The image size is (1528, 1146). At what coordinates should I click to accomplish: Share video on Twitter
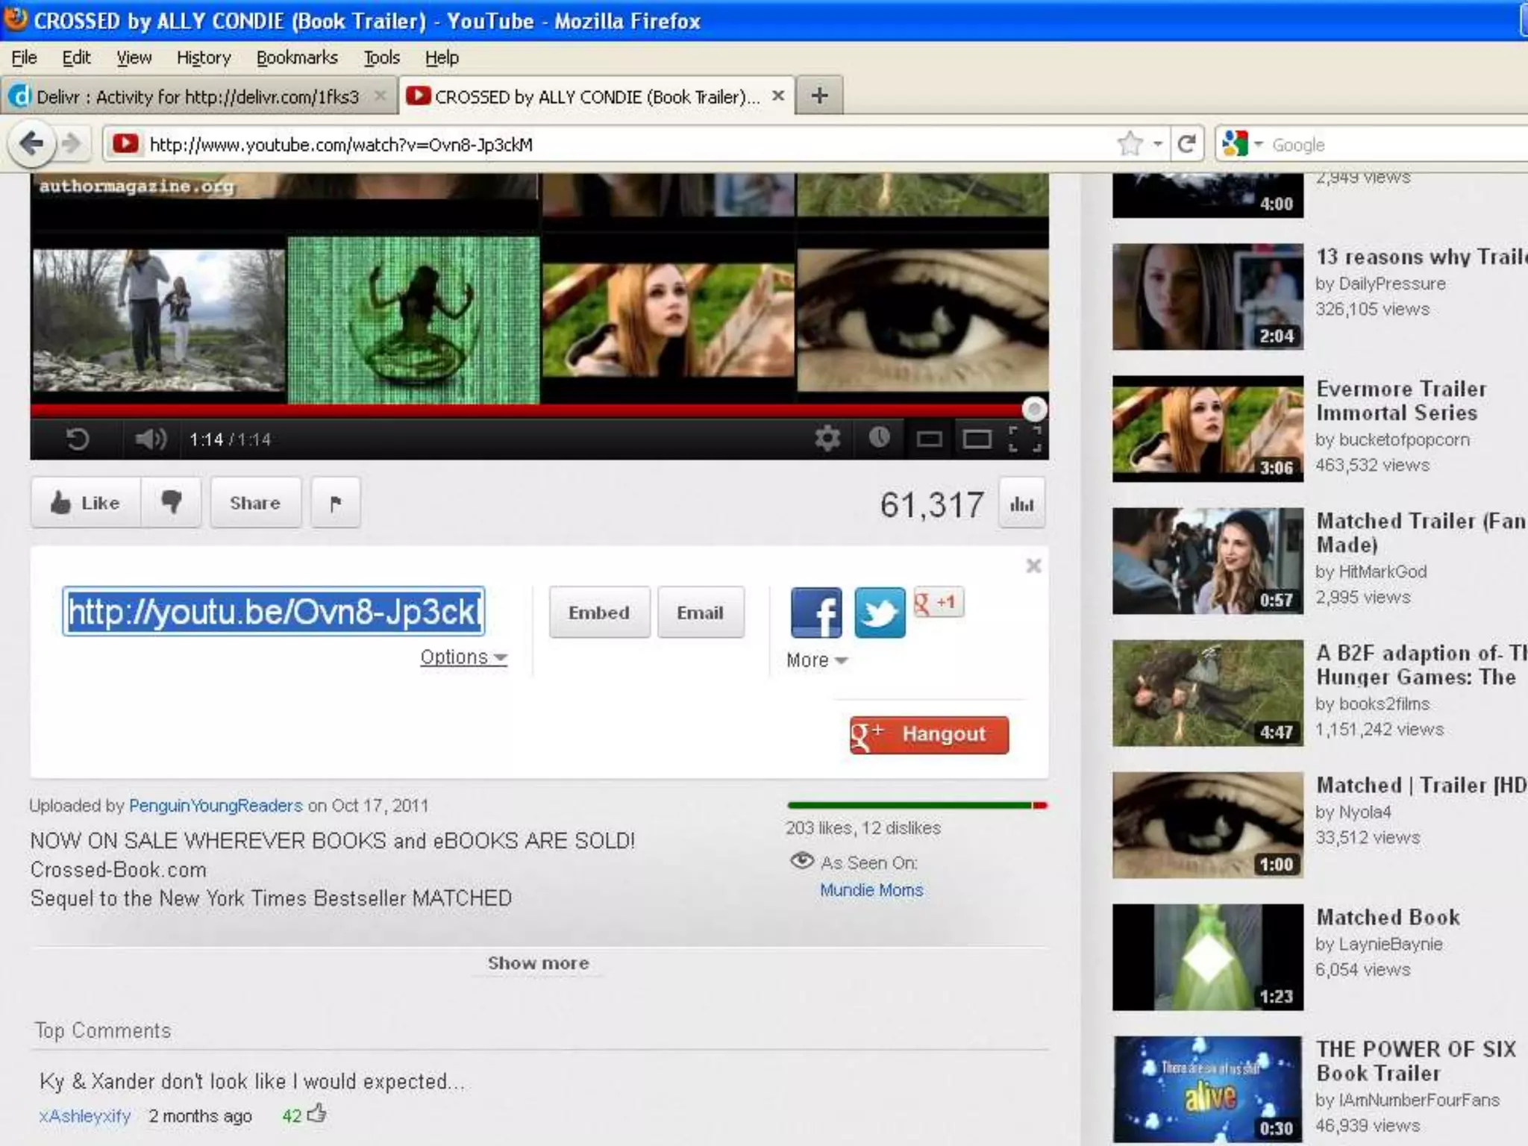(879, 613)
